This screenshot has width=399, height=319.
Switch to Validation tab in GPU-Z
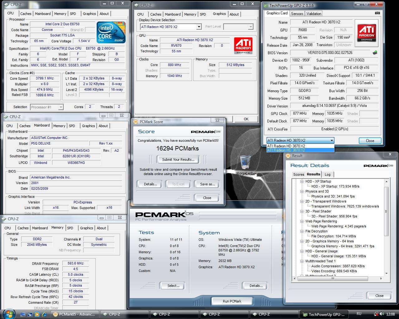click(x=314, y=14)
